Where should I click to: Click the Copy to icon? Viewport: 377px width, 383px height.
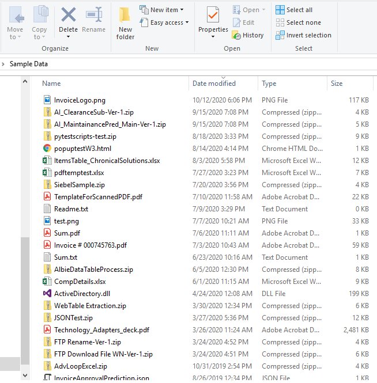pos(40,15)
